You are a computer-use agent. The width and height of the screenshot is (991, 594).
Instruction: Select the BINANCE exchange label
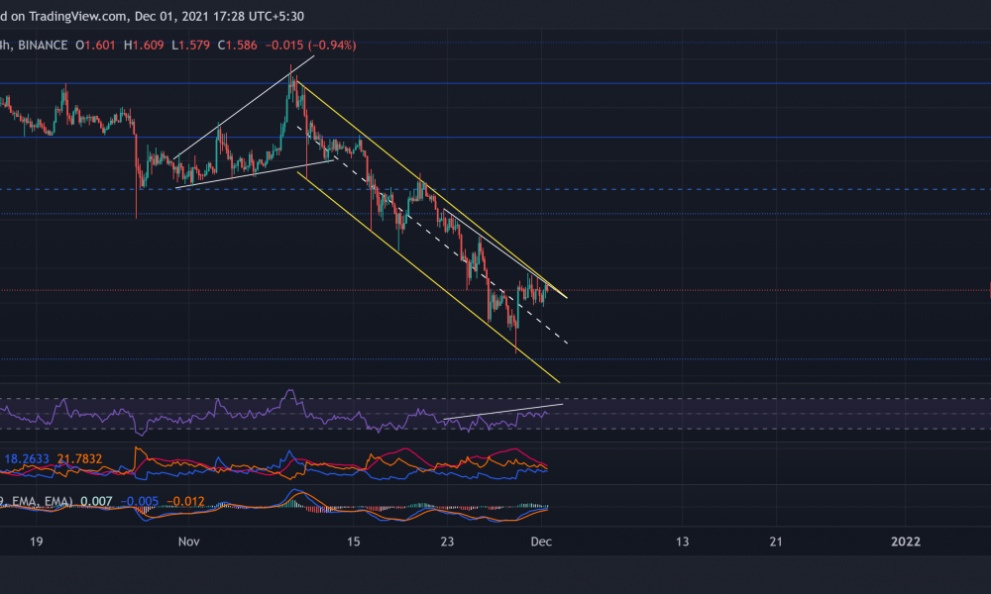click(43, 46)
